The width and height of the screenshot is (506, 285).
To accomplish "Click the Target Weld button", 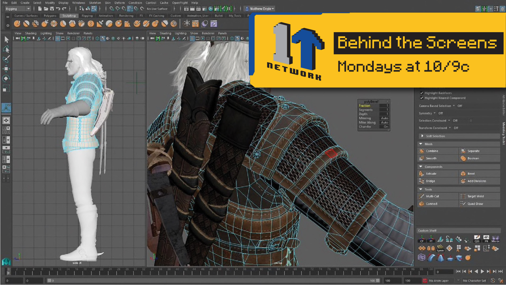I will [x=479, y=196].
